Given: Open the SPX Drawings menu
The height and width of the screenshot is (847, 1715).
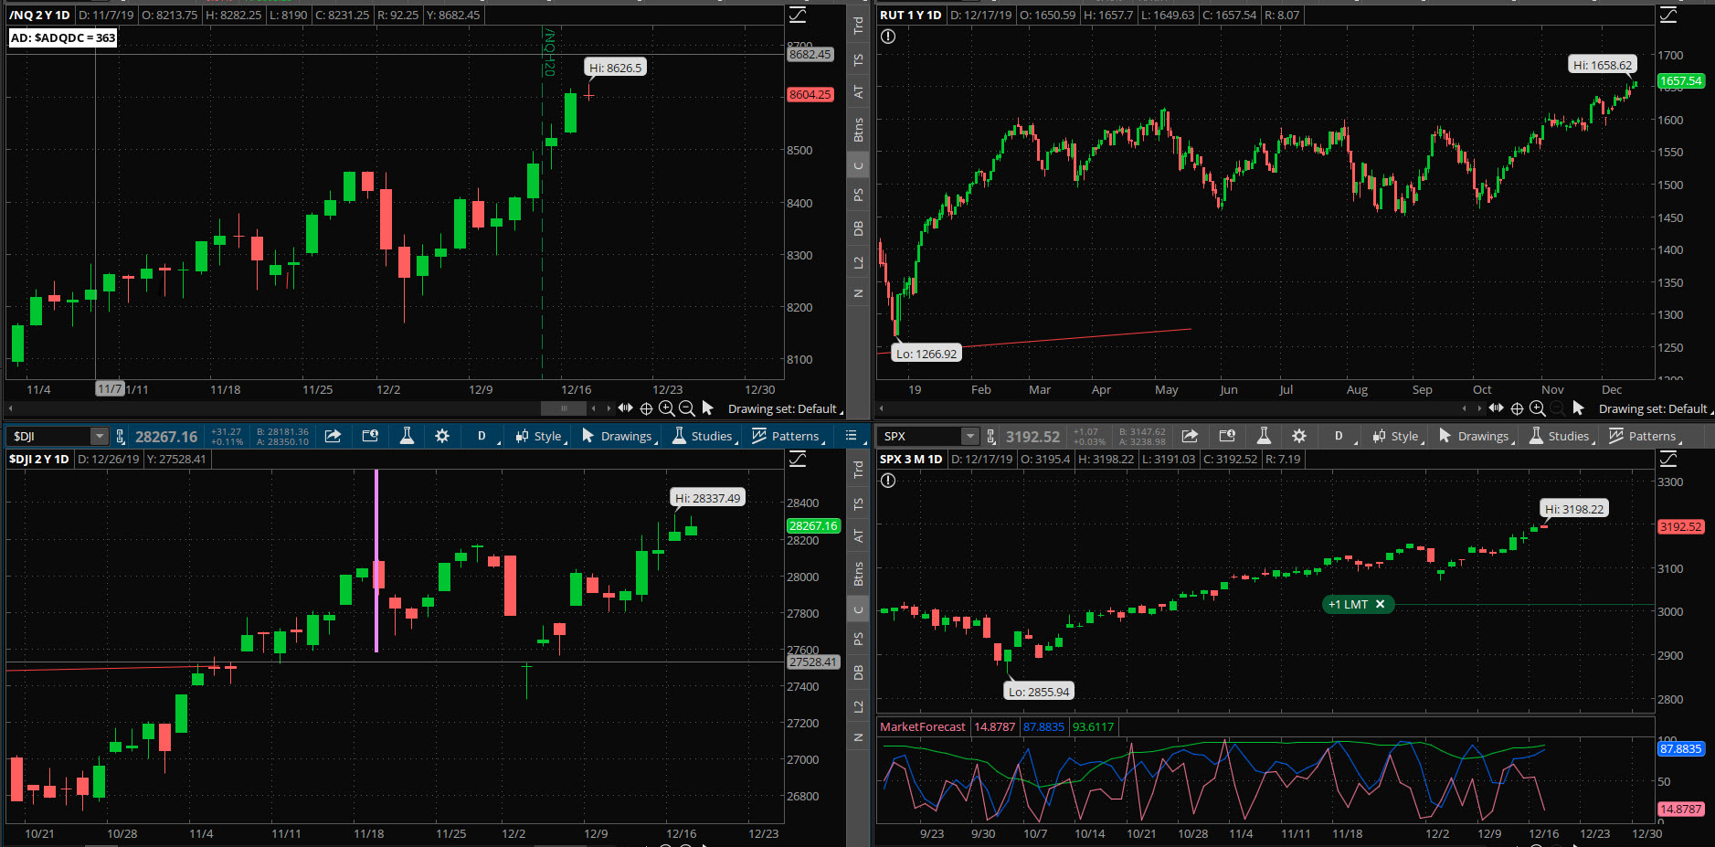Looking at the screenshot, I should 1477,436.
